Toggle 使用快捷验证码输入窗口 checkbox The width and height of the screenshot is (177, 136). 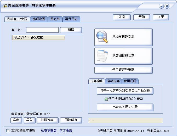click(106, 99)
